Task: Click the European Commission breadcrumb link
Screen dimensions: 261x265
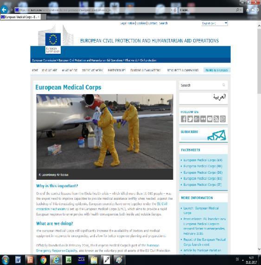Action: tap(44, 60)
